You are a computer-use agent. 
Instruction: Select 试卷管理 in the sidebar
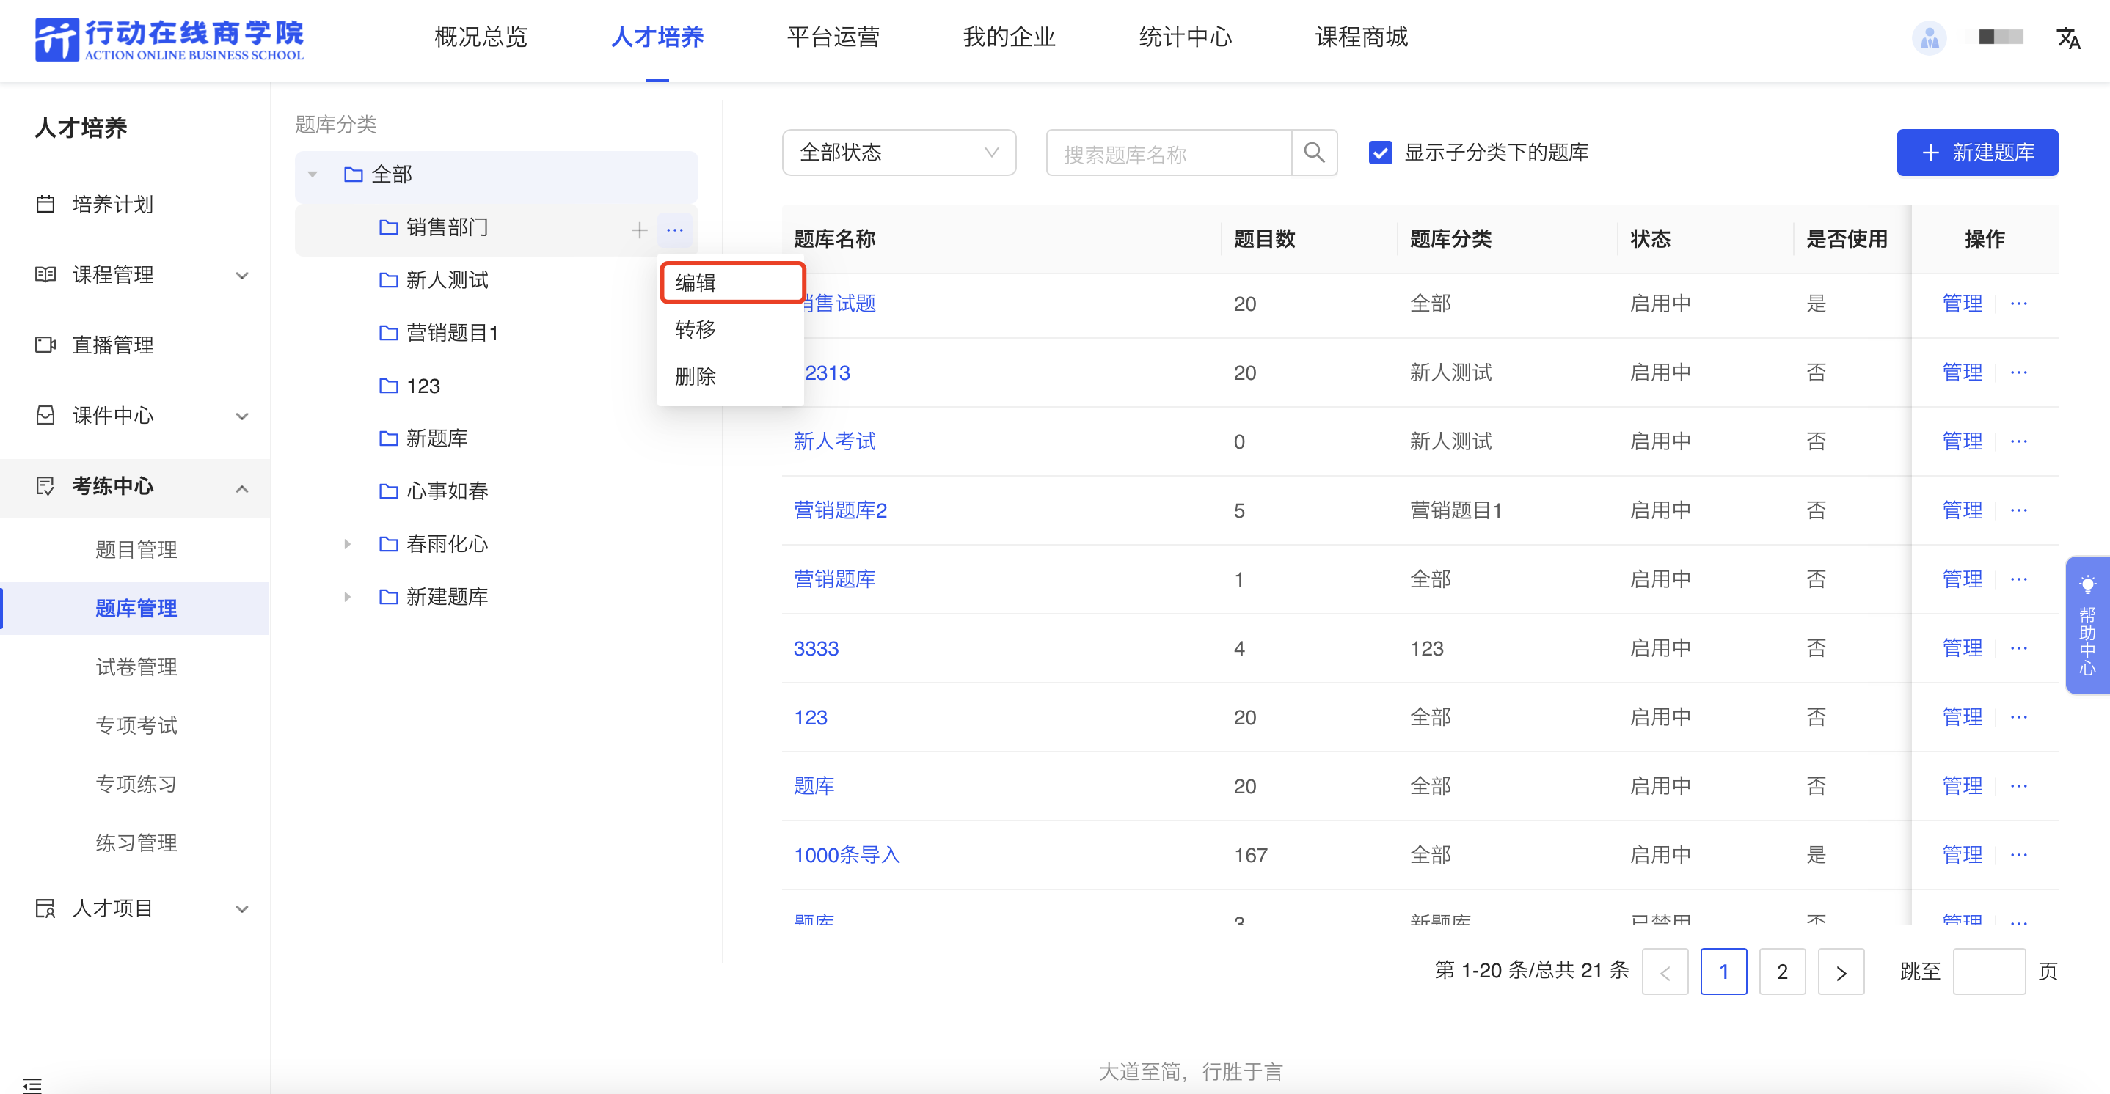(136, 667)
